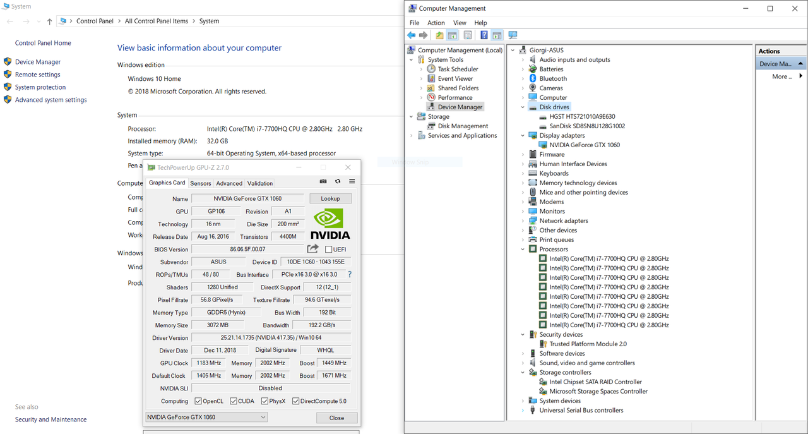Click the Close button in GPU-Z

[x=337, y=418]
